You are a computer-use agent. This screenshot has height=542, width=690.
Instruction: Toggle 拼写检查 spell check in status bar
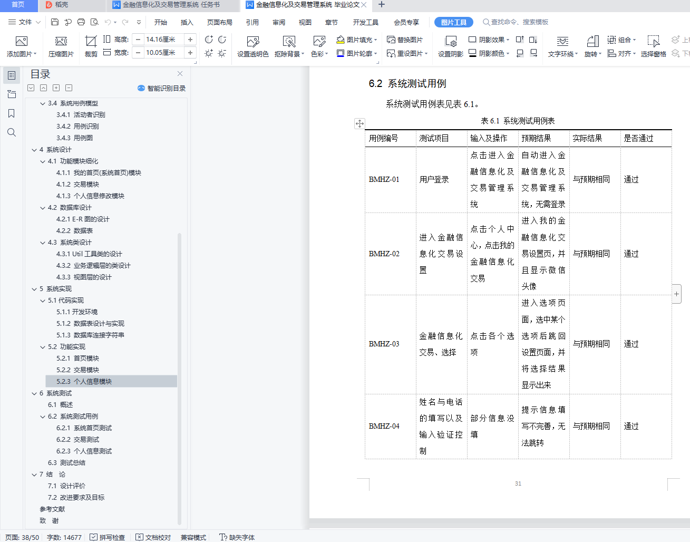pos(108,537)
